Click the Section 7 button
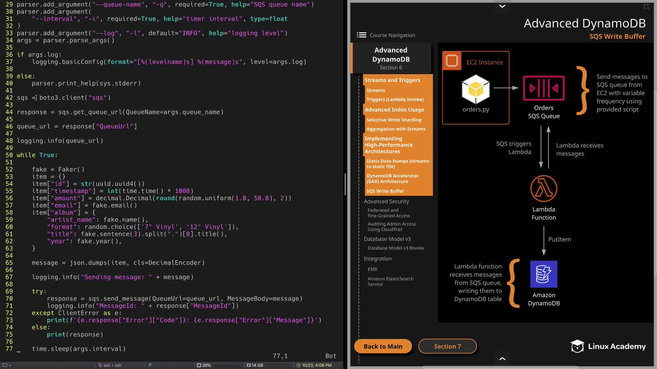Viewport: 657px width, 369px height. [x=447, y=346]
